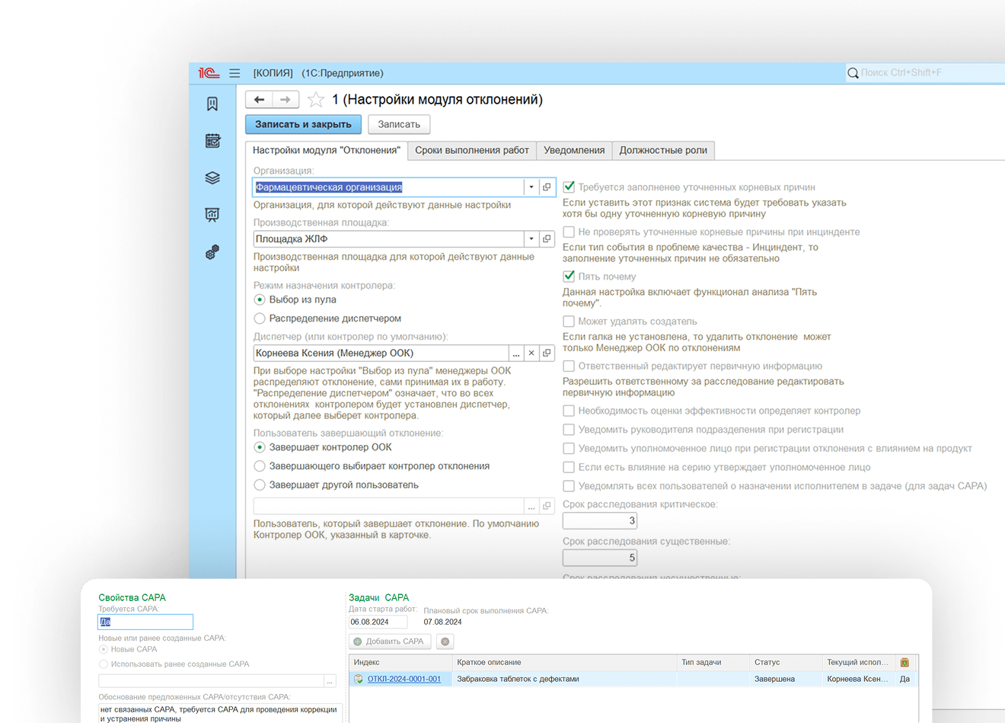Click the Требуется CAPA field with Да
Viewport: 1005px width, 723px height.
(x=145, y=622)
